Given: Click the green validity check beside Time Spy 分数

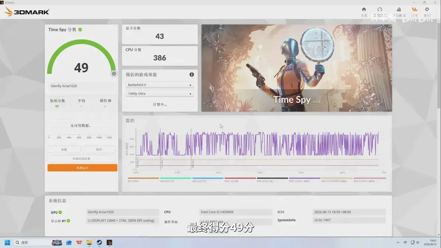Looking at the screenshot, I should (80, 30).
